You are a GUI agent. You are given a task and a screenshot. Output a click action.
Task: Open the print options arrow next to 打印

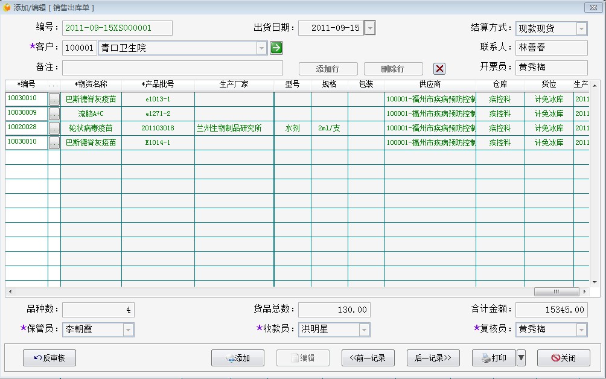pyautogui.click(x=521, y=358)
